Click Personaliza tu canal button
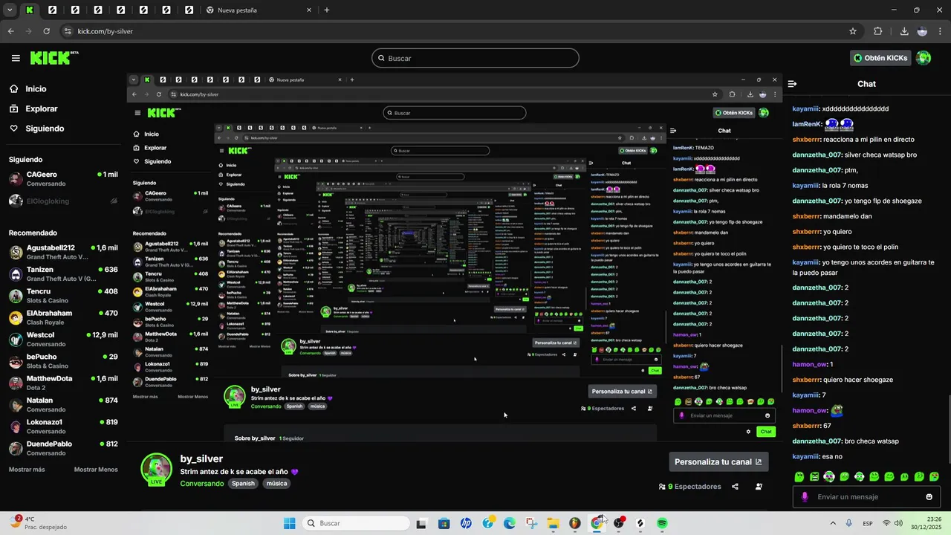The width and height of the screenshot is (951, 535). pos(718,461)
